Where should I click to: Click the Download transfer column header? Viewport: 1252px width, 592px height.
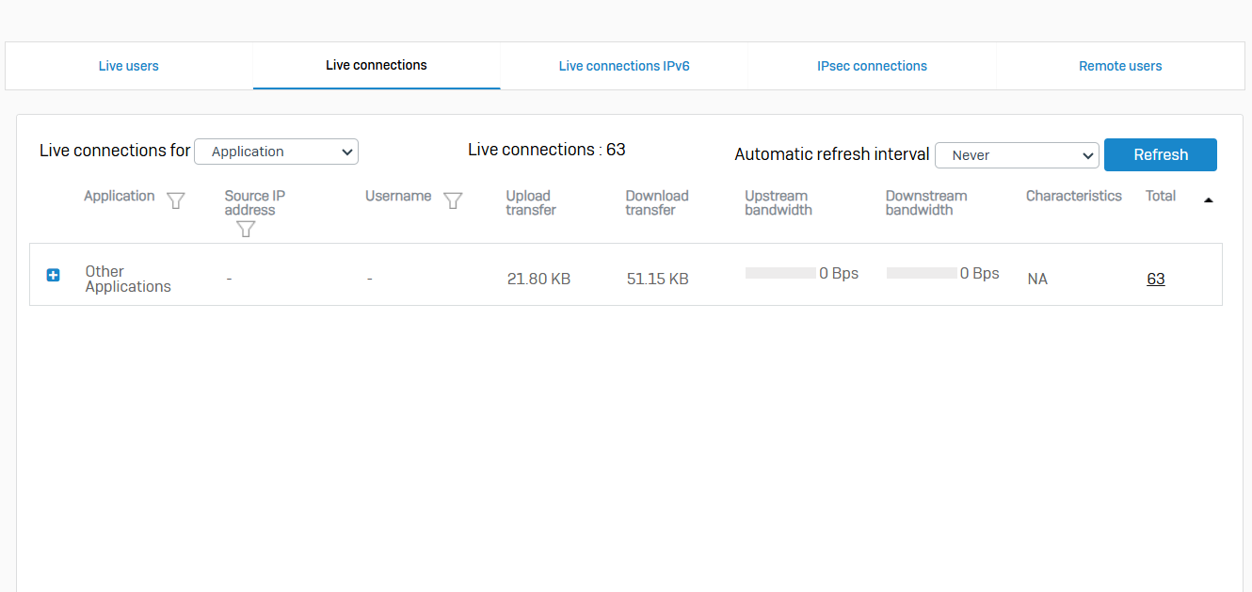pyautogui.click(x=657, y=202)
